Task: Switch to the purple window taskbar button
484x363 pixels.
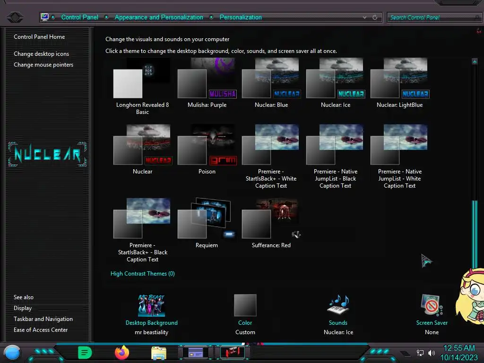Action: click(196, 353)
